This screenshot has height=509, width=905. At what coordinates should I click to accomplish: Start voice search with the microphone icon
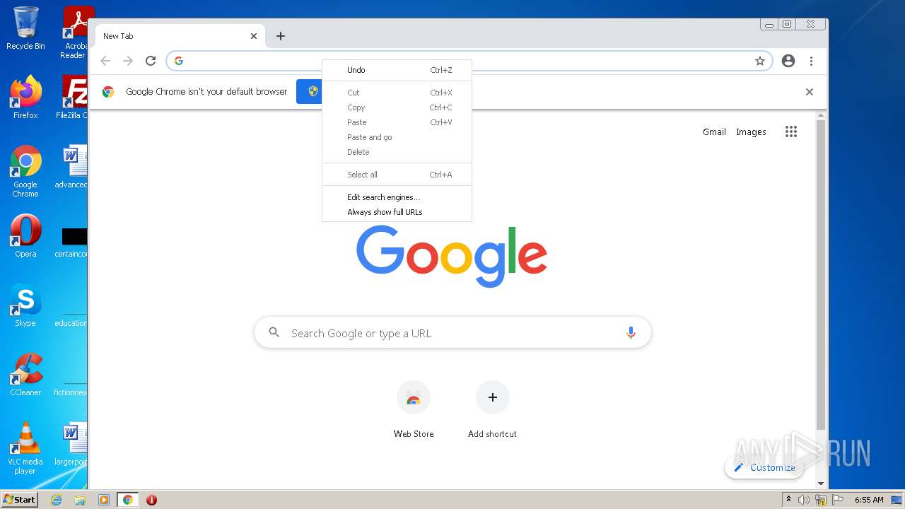pyautogui.click(x=631, y=333)
